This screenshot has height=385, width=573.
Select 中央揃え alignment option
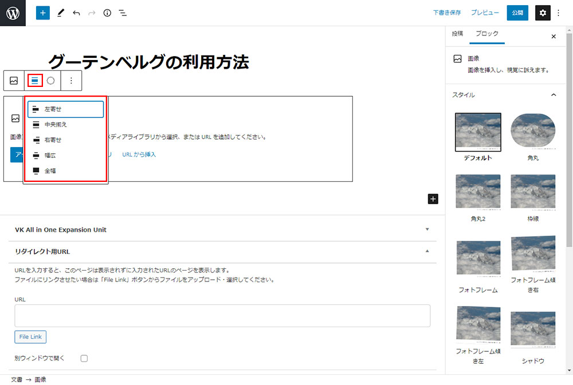pyautogui.click(x=56, y=124)
